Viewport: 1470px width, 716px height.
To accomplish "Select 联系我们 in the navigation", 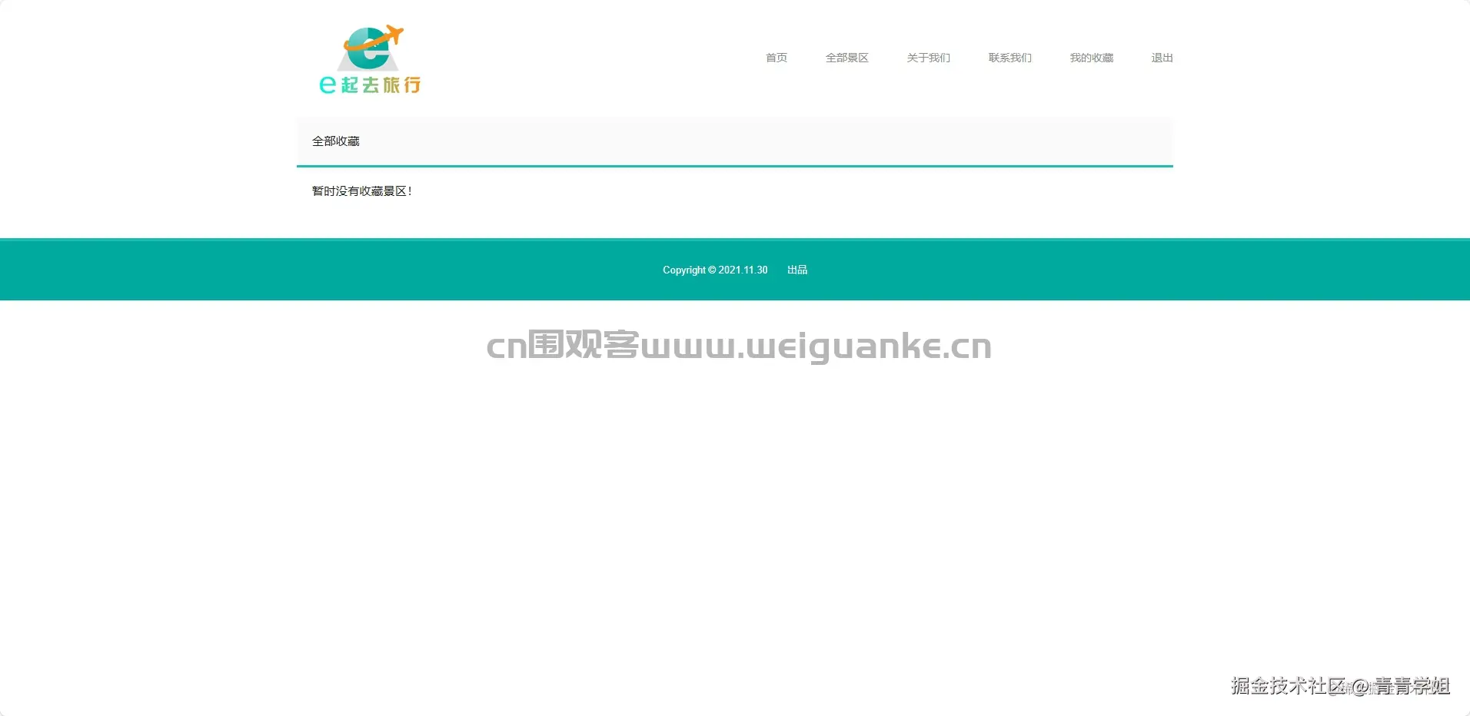I will click(1010, 58).
